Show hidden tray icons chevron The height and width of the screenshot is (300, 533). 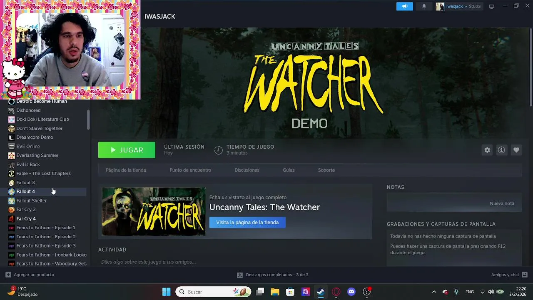pos(434,292)
